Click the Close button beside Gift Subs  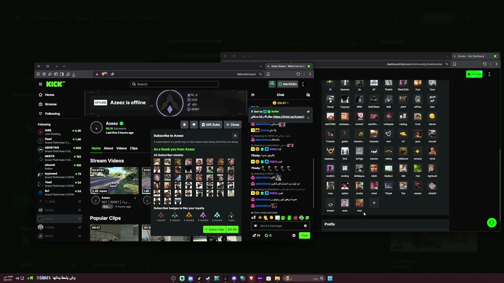pyautogui.click(x=233, y=125)
